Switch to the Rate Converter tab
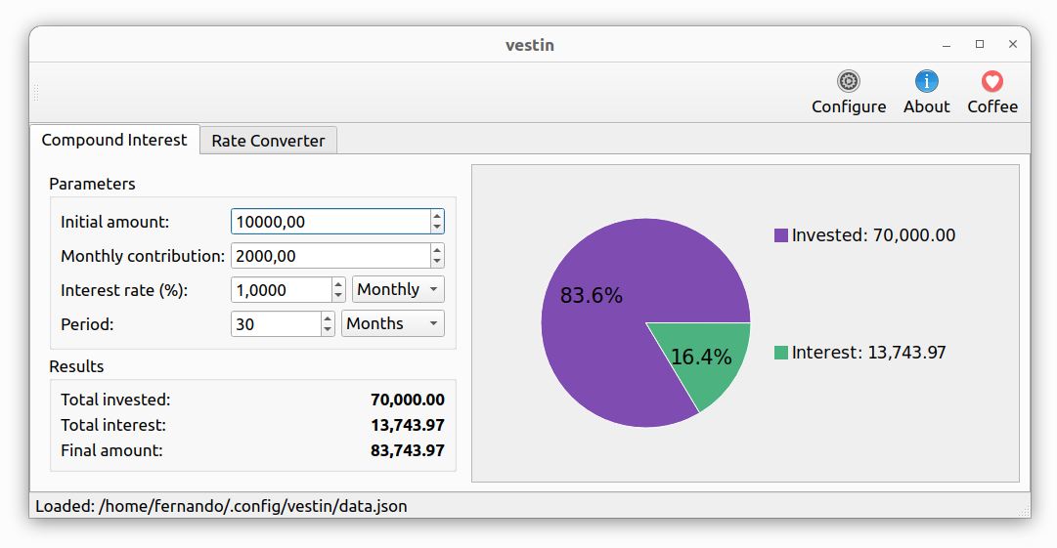Image resolution: width=1057 pixels, height=548 pixels. pyautogui.click(x=268, y=141)
